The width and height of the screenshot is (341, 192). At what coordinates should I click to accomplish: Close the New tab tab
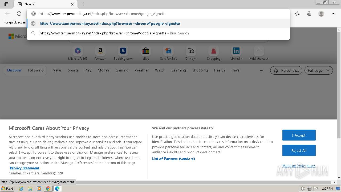(72, 4)
